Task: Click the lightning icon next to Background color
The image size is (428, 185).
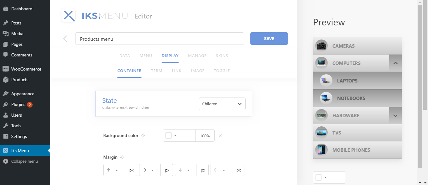Action: coord(143,136)
